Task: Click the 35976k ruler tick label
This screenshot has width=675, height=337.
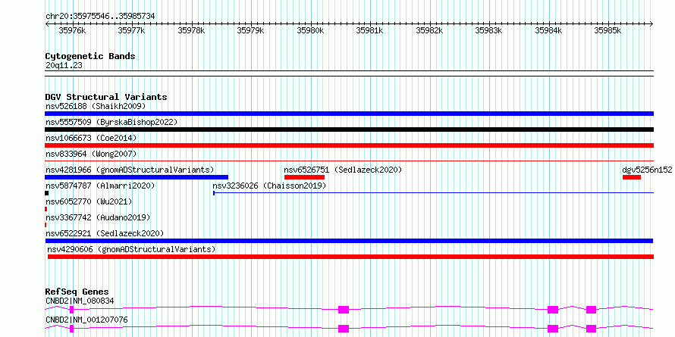Action: point(72,30)
